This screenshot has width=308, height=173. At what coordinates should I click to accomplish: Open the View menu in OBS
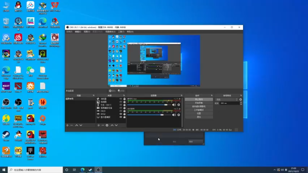coord(87,32)
